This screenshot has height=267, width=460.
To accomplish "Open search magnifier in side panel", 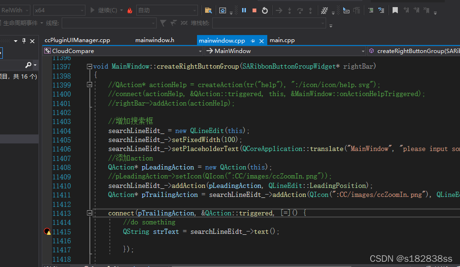I will click(x=28, y=65).
